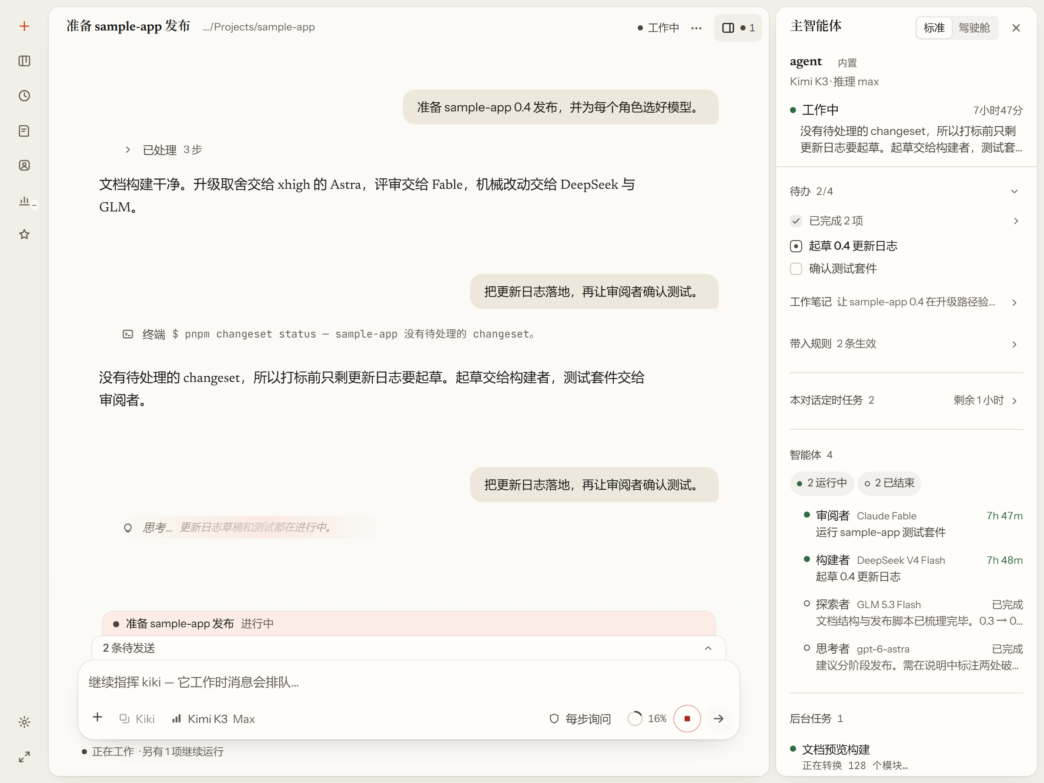Image resolution: width=1044 pixels, height=783 pixels.
Task: Filter agents by 2 运行中
Action: tap(822, 483)
